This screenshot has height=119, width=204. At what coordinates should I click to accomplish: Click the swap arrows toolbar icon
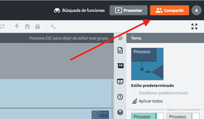coord(2,26)
